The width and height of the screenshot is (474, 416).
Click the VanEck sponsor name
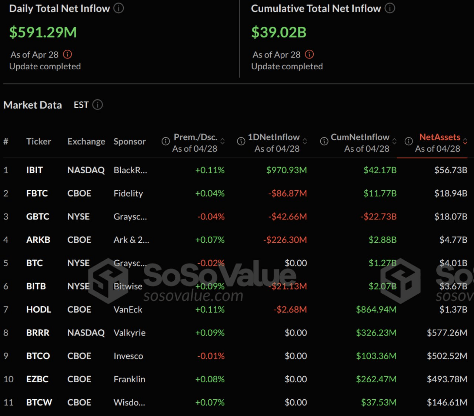coord(128,310)
